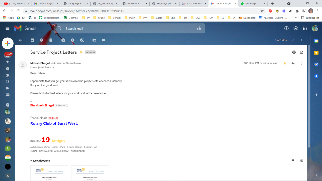The height and width of the screenshot is (181, 322).
Task: Open Important in left sidebar
Action: (8, 75)
